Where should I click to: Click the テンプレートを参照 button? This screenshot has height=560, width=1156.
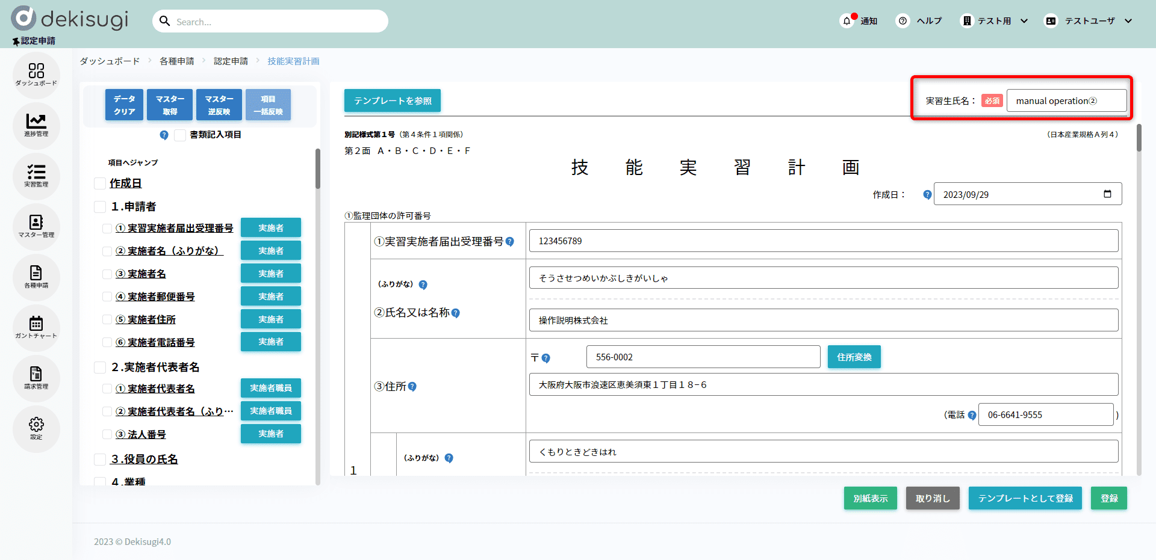392,100
